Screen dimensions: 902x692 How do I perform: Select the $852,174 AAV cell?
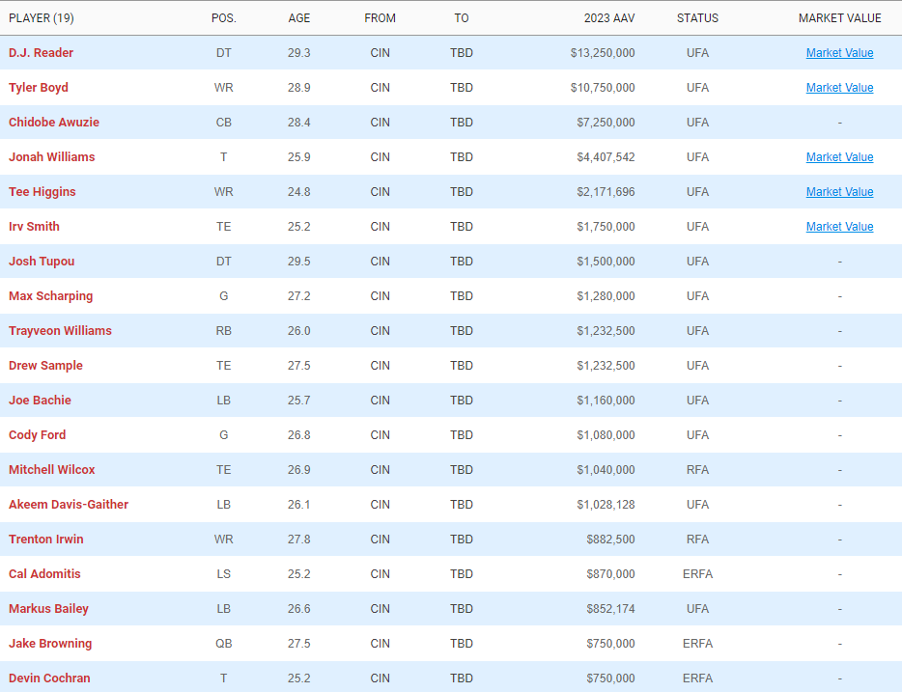[610, 609]
